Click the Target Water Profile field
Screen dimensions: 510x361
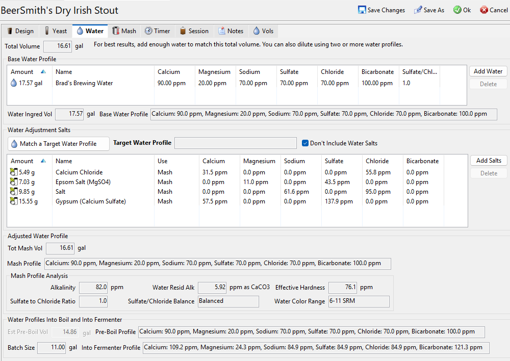click(236, 143)
